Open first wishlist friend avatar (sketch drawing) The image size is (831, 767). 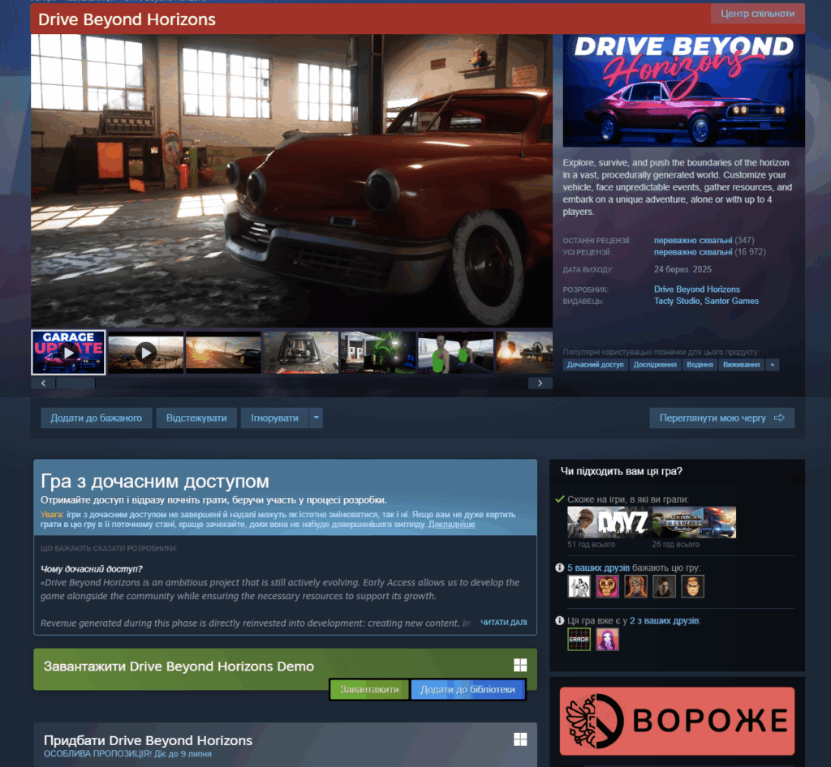[x=579, y=586]
